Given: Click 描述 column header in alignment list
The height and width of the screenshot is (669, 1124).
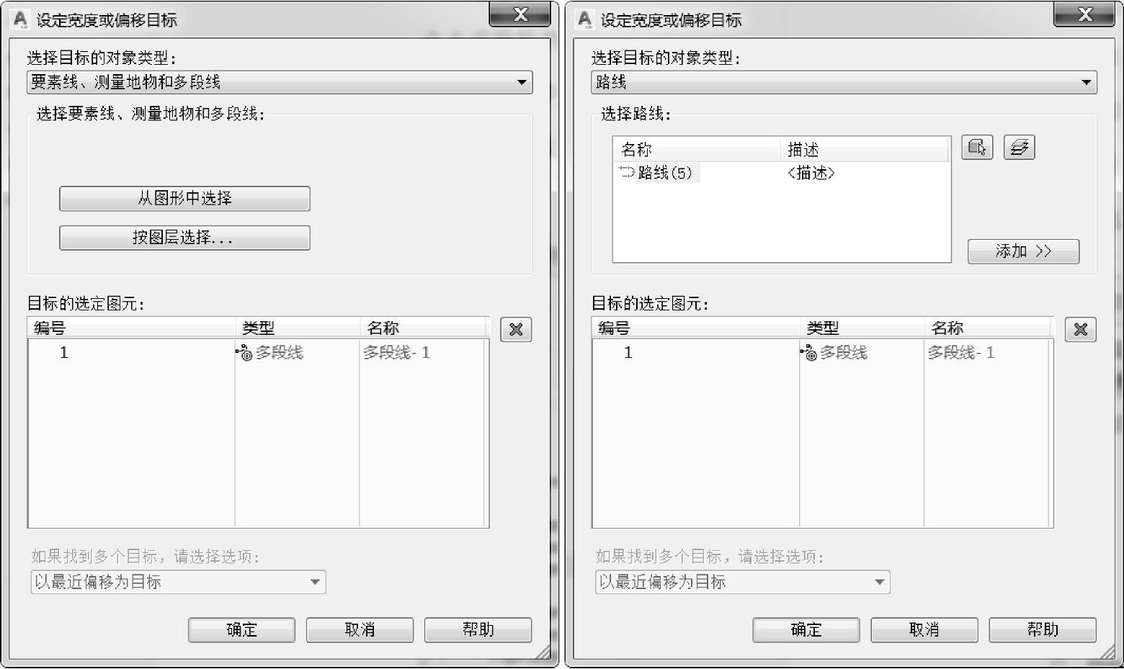Looking at the screenshot, I should pyautogui.click(x=865, y=150).
